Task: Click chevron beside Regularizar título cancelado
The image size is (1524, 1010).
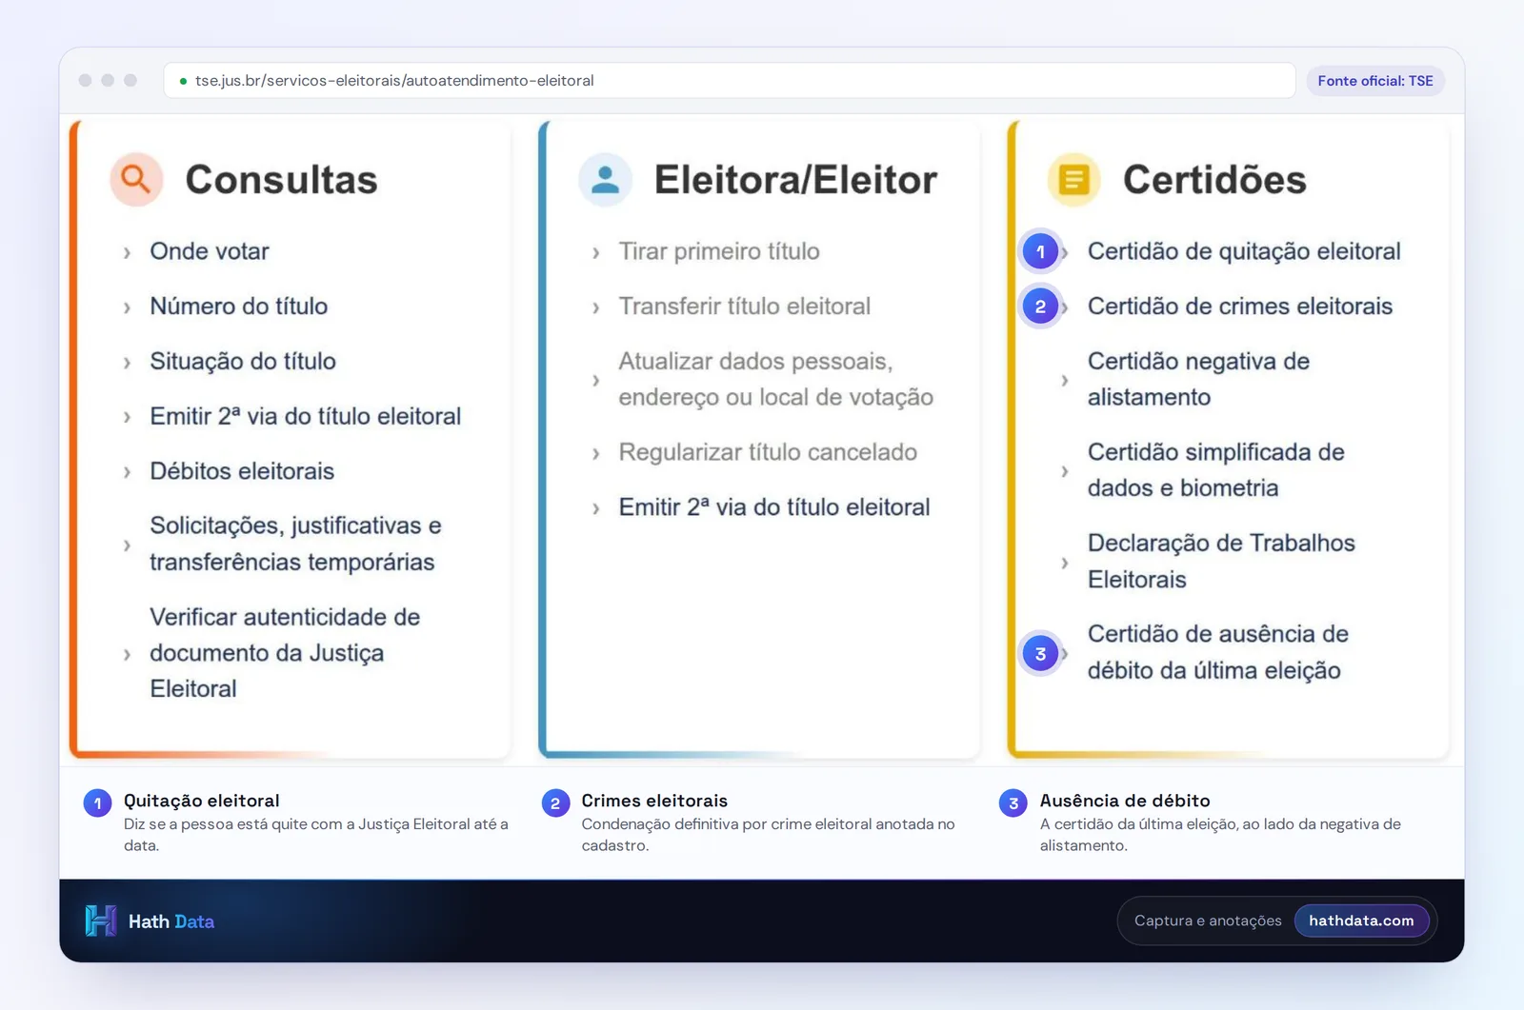Action: coord(595,454)
